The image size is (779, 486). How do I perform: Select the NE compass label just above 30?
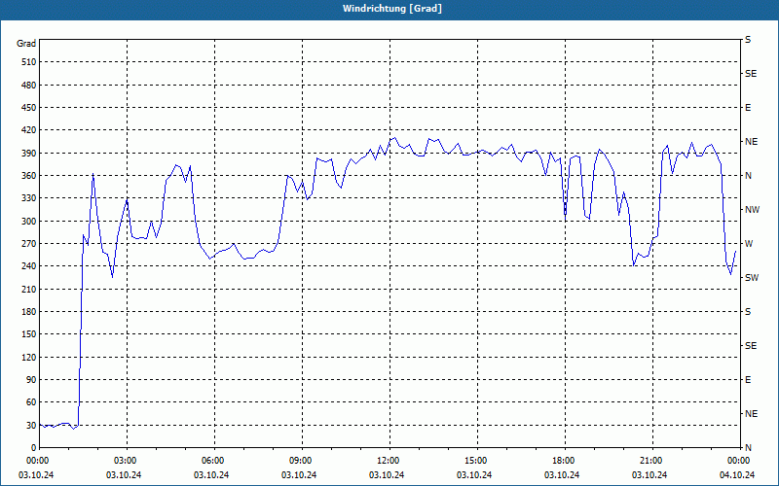coord(752,414)
